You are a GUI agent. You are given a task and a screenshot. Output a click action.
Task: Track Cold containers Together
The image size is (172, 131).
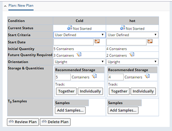(66, 91)
